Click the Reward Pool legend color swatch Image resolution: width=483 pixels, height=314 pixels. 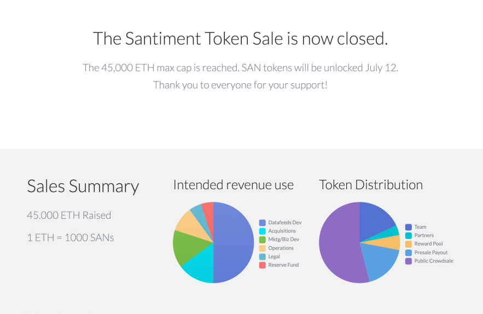click(x=409, y=244)
